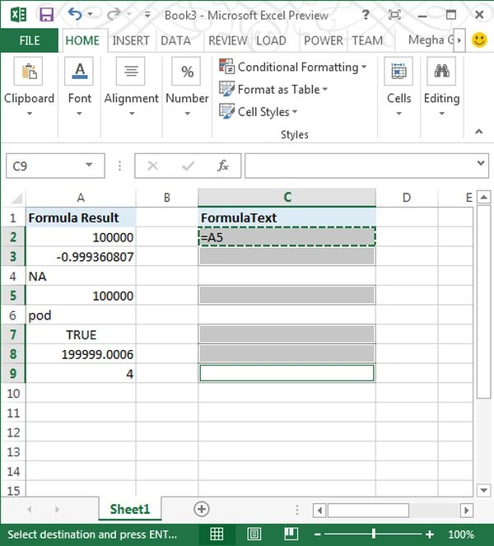Select cell showing TRUE
The height and width of the screenshot is (546, 494).
pyautogui.click(x=81, y=334)
